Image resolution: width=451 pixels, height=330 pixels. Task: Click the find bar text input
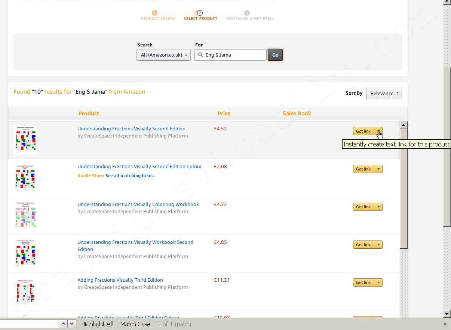pos(29,324)
